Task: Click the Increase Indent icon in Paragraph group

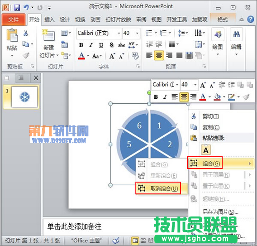Action: tap(159, 44)
